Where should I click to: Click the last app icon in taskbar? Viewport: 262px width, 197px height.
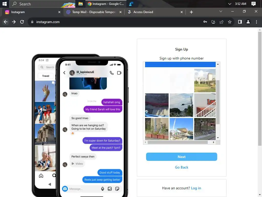pos(131,4)
